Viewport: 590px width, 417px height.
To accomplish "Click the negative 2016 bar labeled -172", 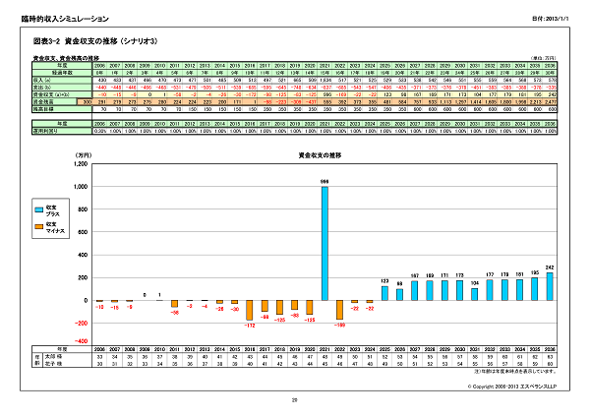I will tap(249, 309).
